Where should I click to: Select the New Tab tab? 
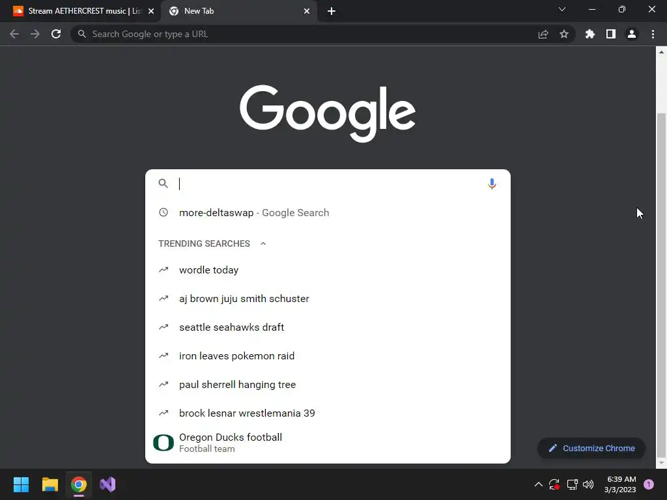pyautogui.click(x=238, y=11)
